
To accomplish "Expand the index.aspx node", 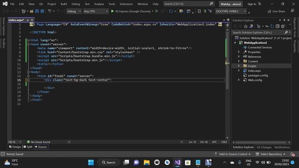I will tap(239, 70).
